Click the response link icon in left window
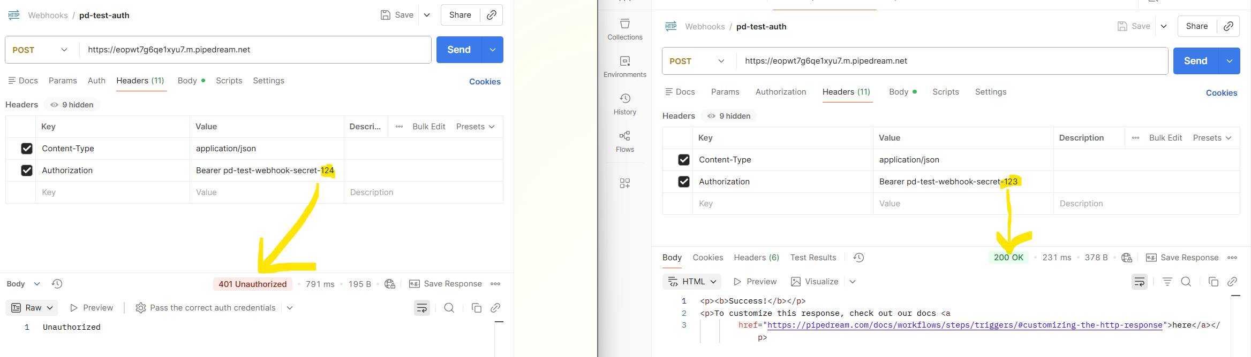Screen dimensions: 1251x357 pyautogui.click(x=495, y=308)
